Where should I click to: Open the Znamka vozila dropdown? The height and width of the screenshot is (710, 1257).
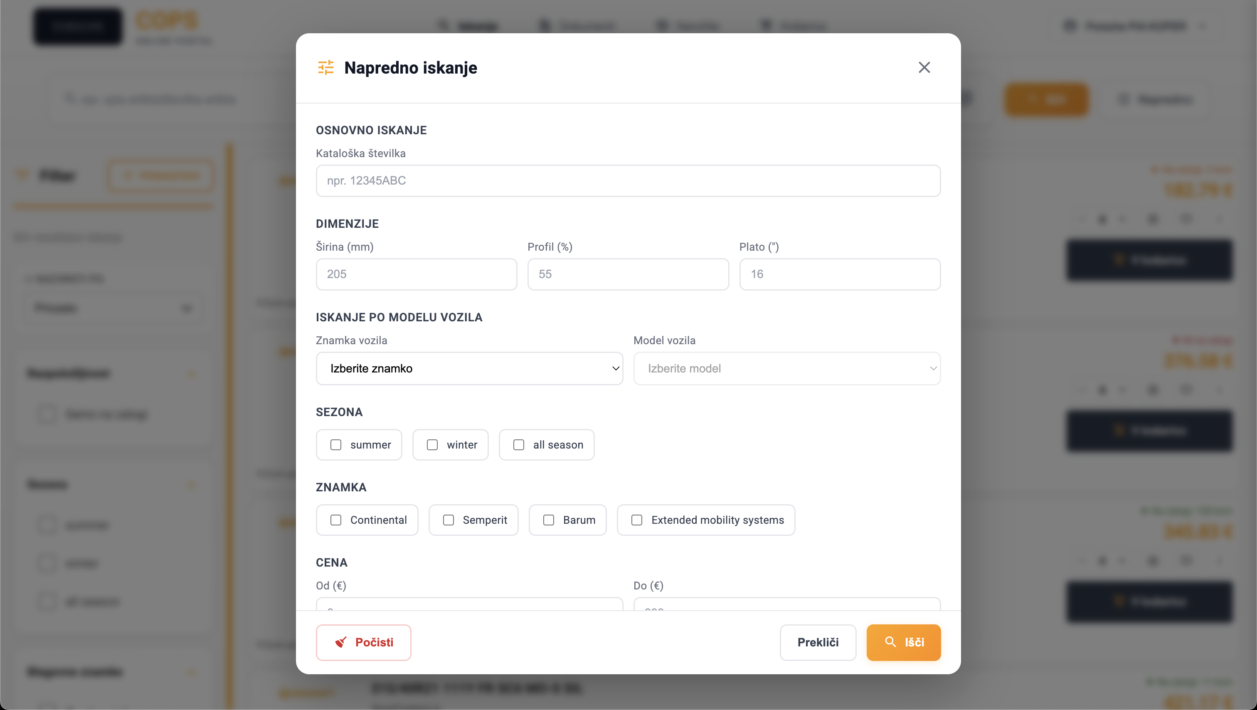[469, 368]
